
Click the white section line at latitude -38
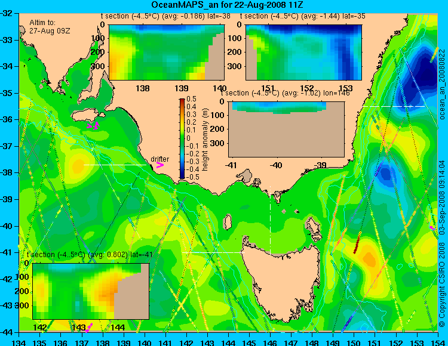point(115,165)
